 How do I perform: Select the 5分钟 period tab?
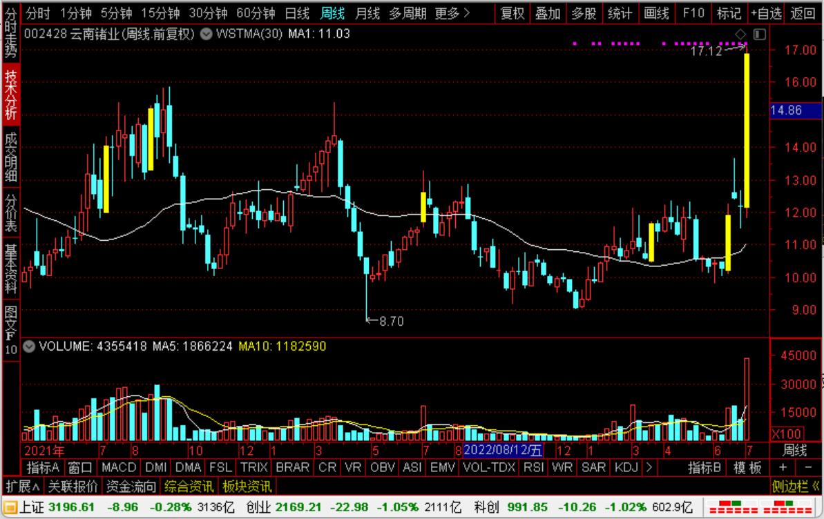(x=116, y=13)
